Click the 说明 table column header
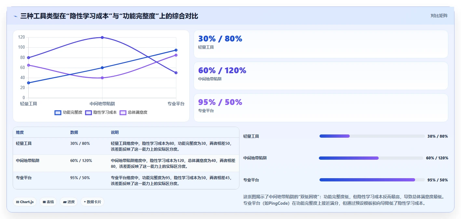The height and width of the screenshot is (219, 461). (x=115, y=133)
